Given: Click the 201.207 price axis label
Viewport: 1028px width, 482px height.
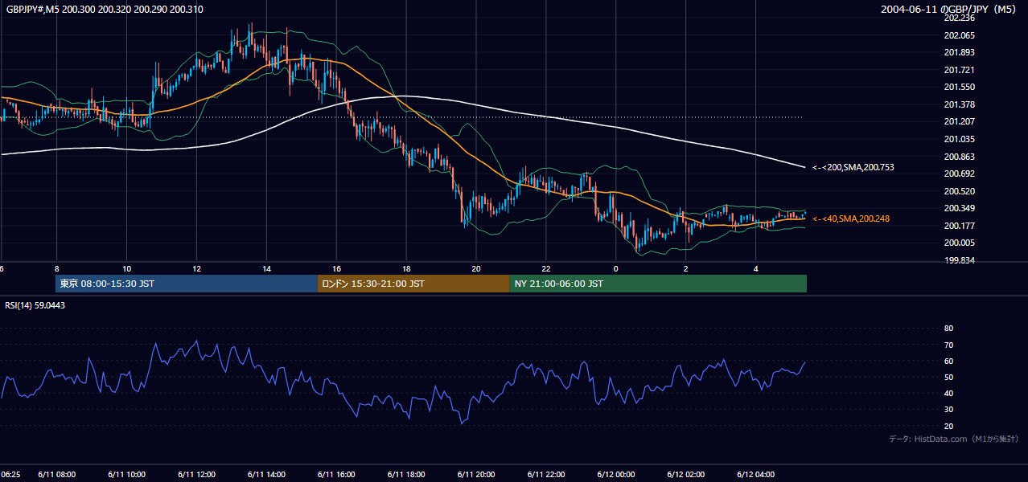Looking at the screenshot, I should (x=959, y=121).
